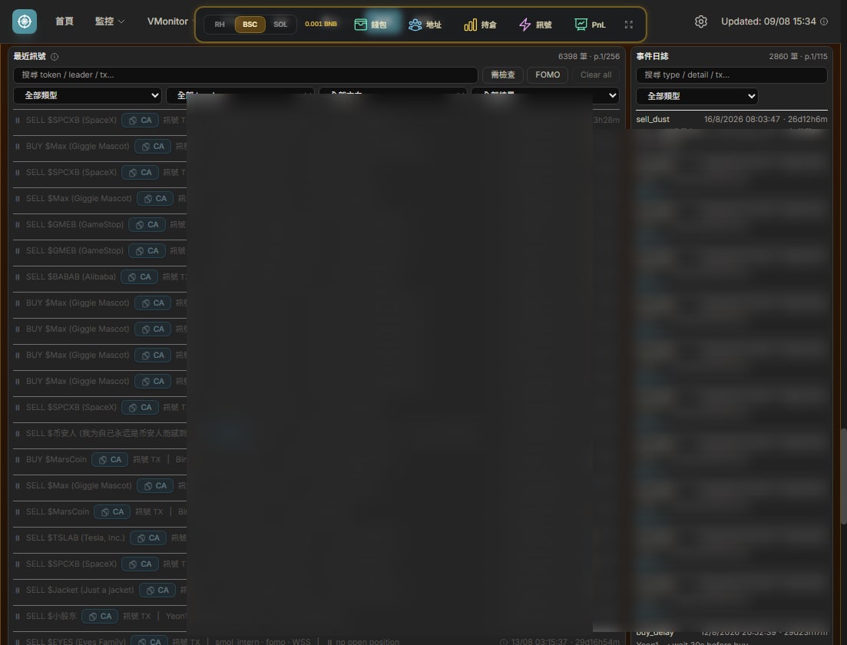Click the pause icon on SELL $TSLAB row
This screenshot has width=847, height=645.
18,538
